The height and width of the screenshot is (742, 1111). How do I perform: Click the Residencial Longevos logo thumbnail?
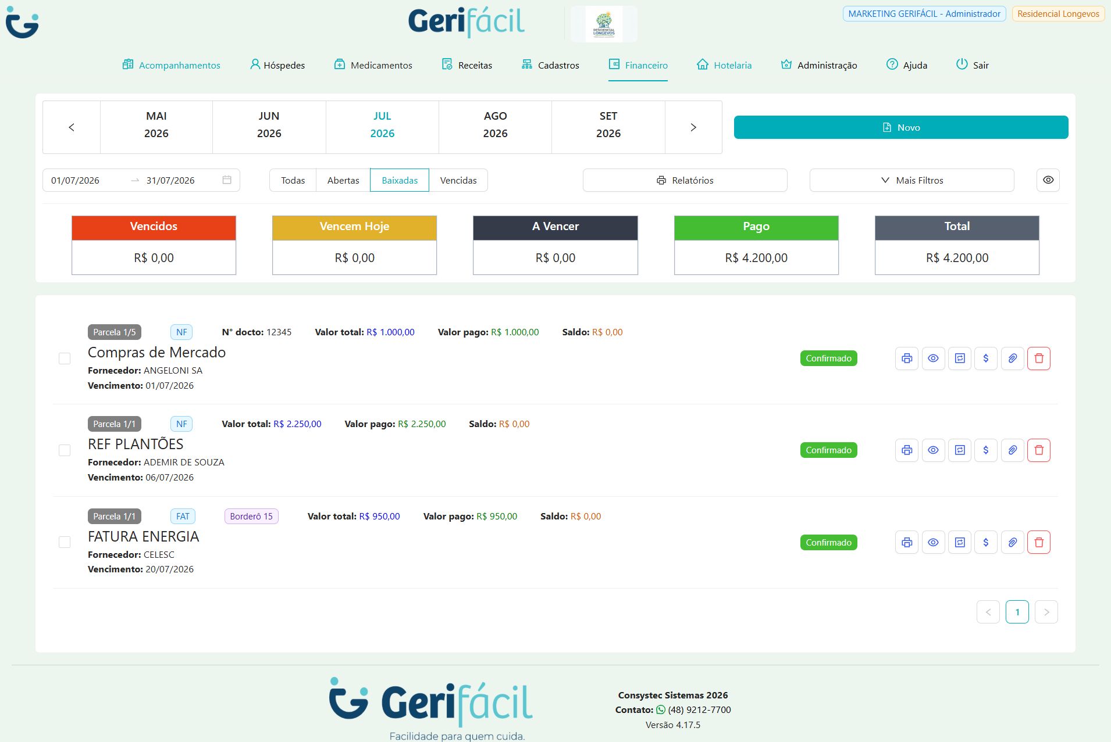604,24
